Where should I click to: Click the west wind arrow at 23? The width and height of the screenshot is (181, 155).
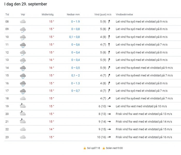click(x=109, y=137)
